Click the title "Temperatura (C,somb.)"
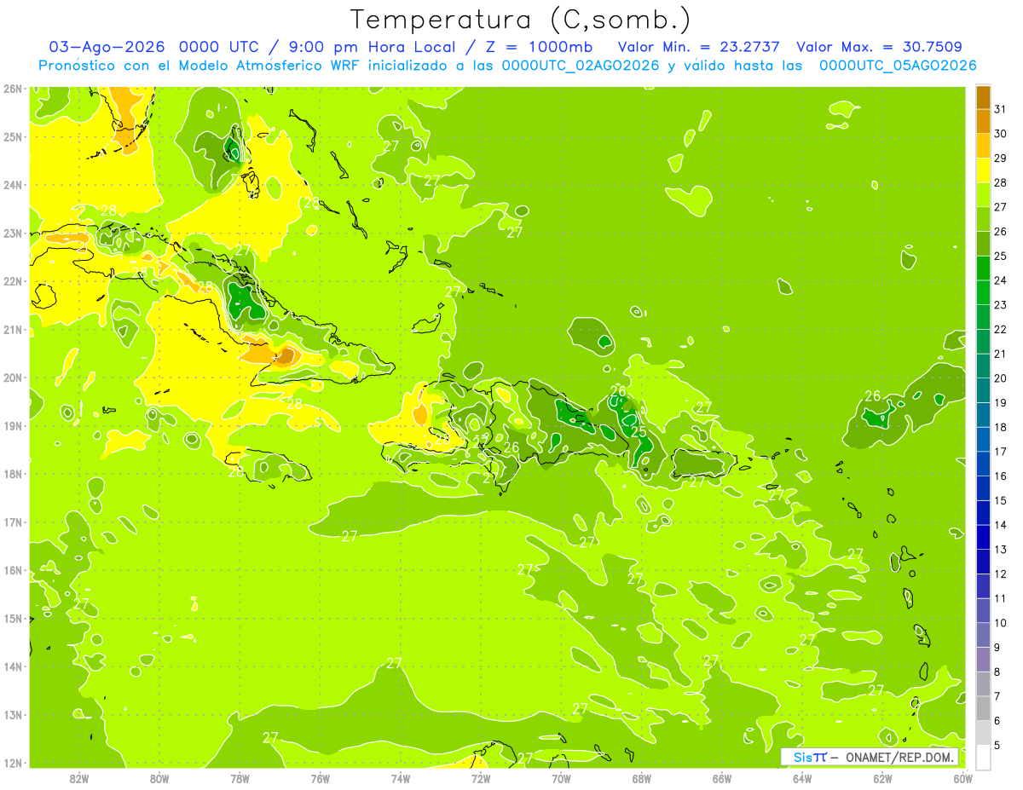This screenshot has height=790, width=1023. 521,20
